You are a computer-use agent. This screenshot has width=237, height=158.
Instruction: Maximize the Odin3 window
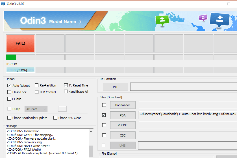click(229, 4)
